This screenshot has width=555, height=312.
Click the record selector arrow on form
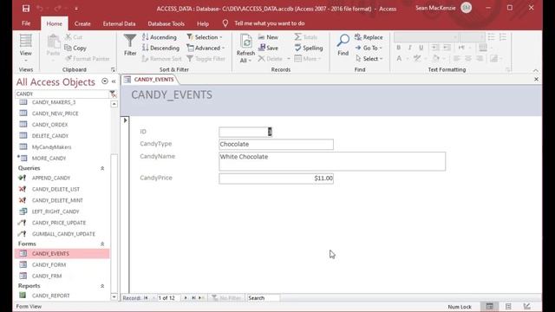125,120
